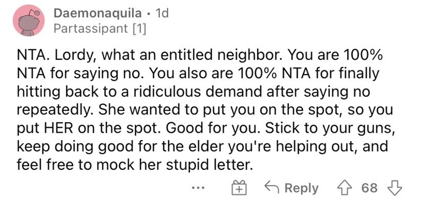This screenshot has height=201, width=424.
Task: Open the three-dot more options menu
Action: 200,187
